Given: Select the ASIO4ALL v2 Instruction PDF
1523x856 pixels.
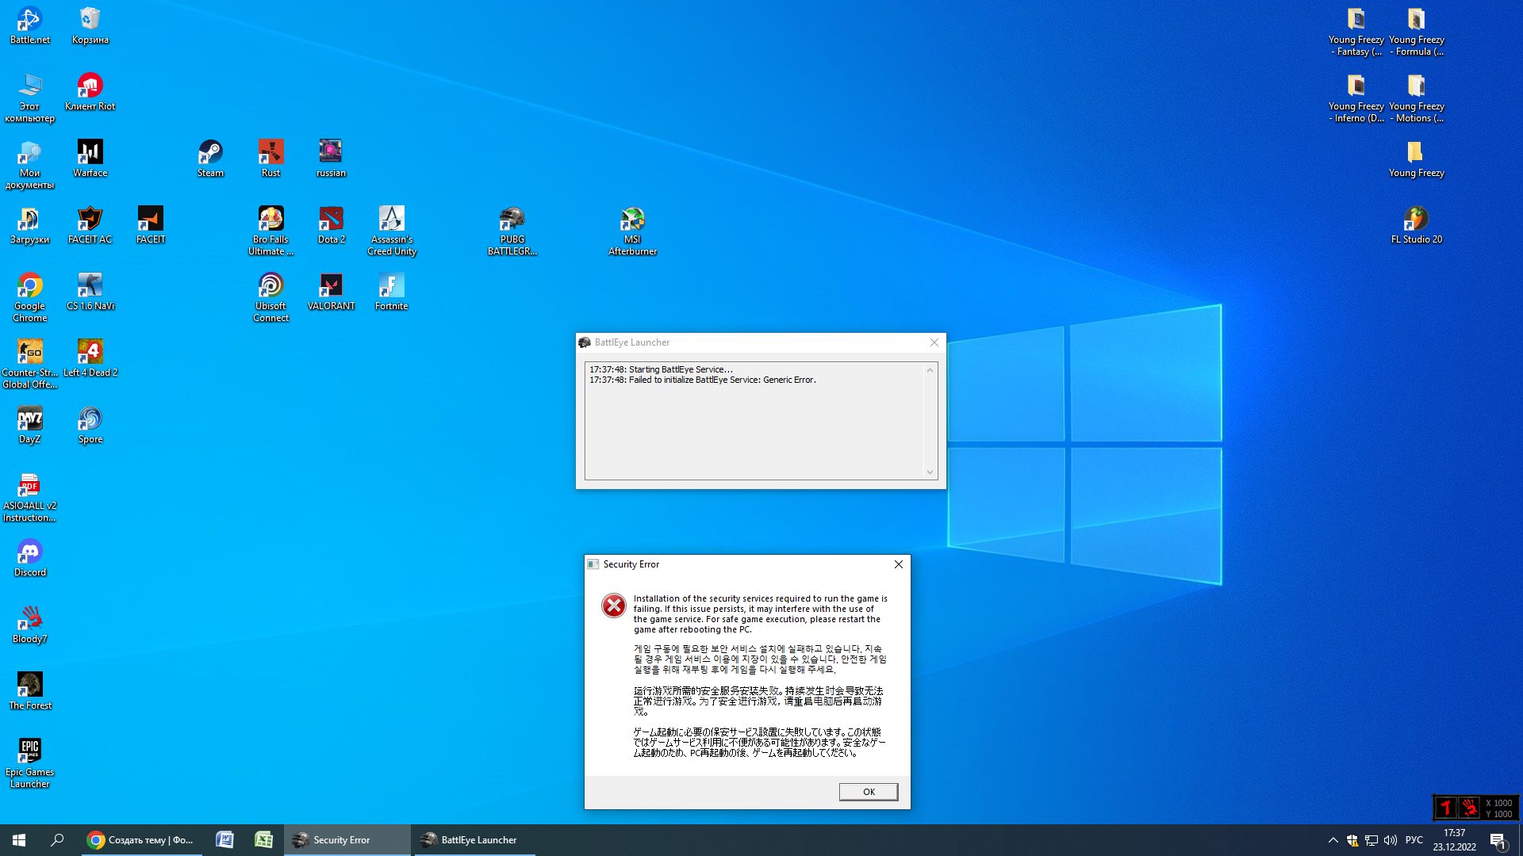Looking at the screenshot, I should point(30,497).
